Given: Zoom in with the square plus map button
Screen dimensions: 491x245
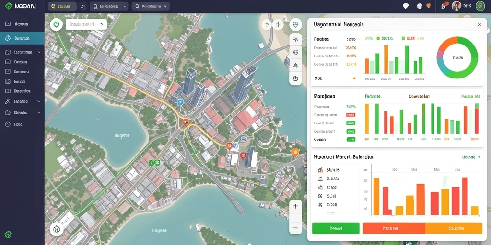Looking at the screenshot, I should click(295, 207).
